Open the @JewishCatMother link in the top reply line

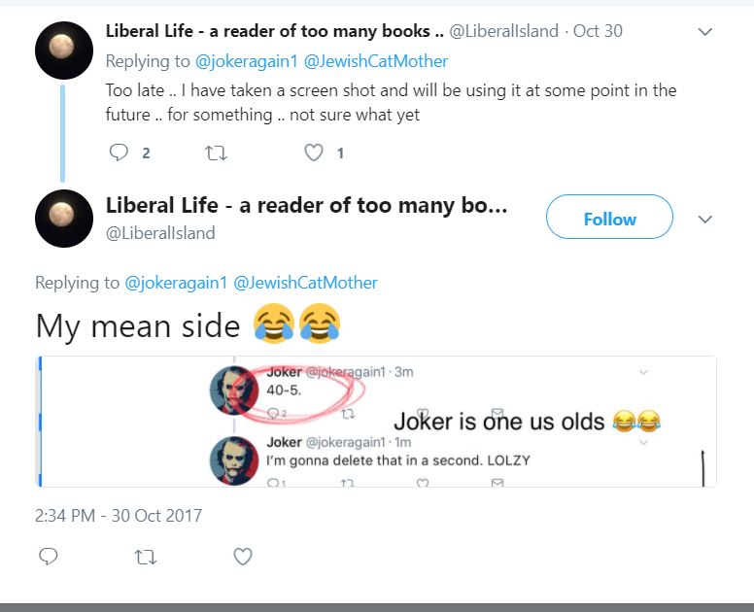click(376, 61)
